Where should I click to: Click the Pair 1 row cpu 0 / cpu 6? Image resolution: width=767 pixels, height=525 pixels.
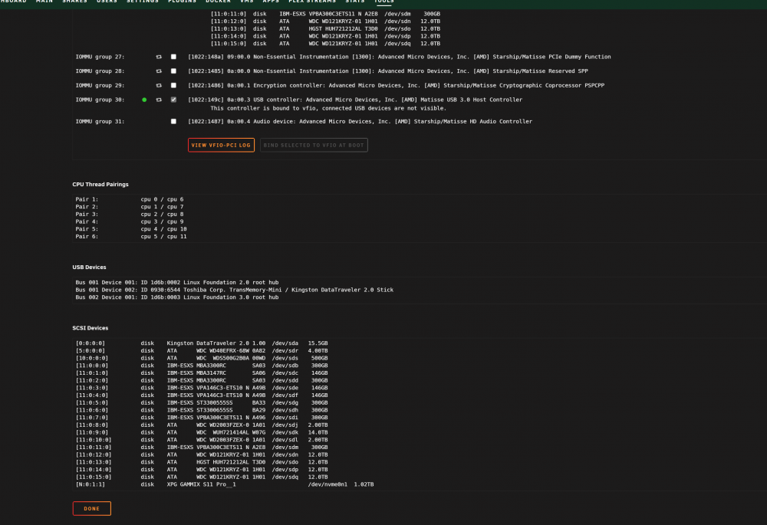130,199
